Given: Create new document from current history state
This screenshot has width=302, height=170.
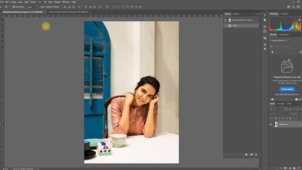Looking at the screenshot, I should (x=246, y=154).
